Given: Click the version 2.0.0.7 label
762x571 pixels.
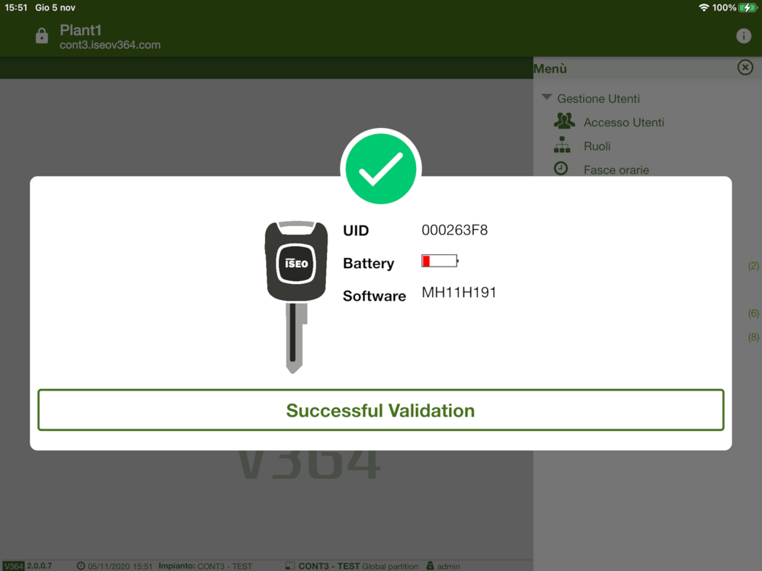Looking at the screenshot, I should [x=40, y=566].
